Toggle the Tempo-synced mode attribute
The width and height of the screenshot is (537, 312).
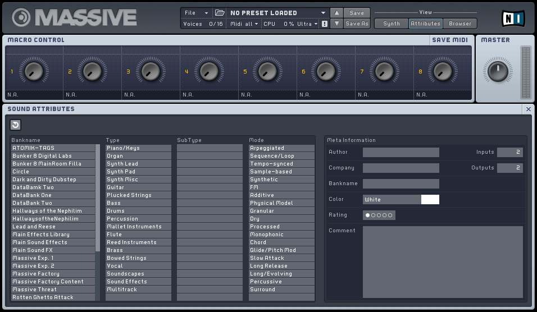tap(281, 164)
